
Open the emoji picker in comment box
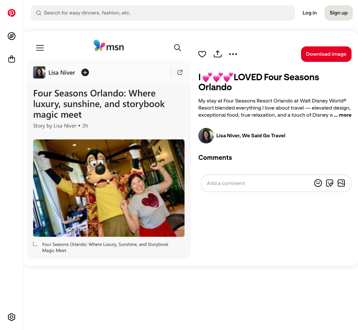[318, 183]
